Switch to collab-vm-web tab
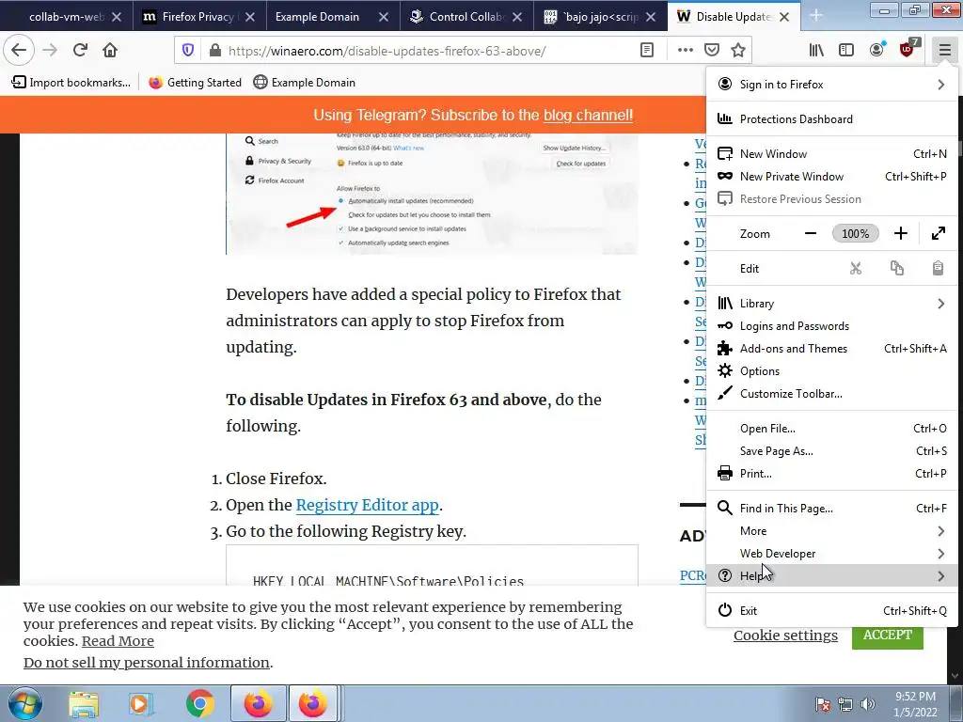 (x=66, y=17)
